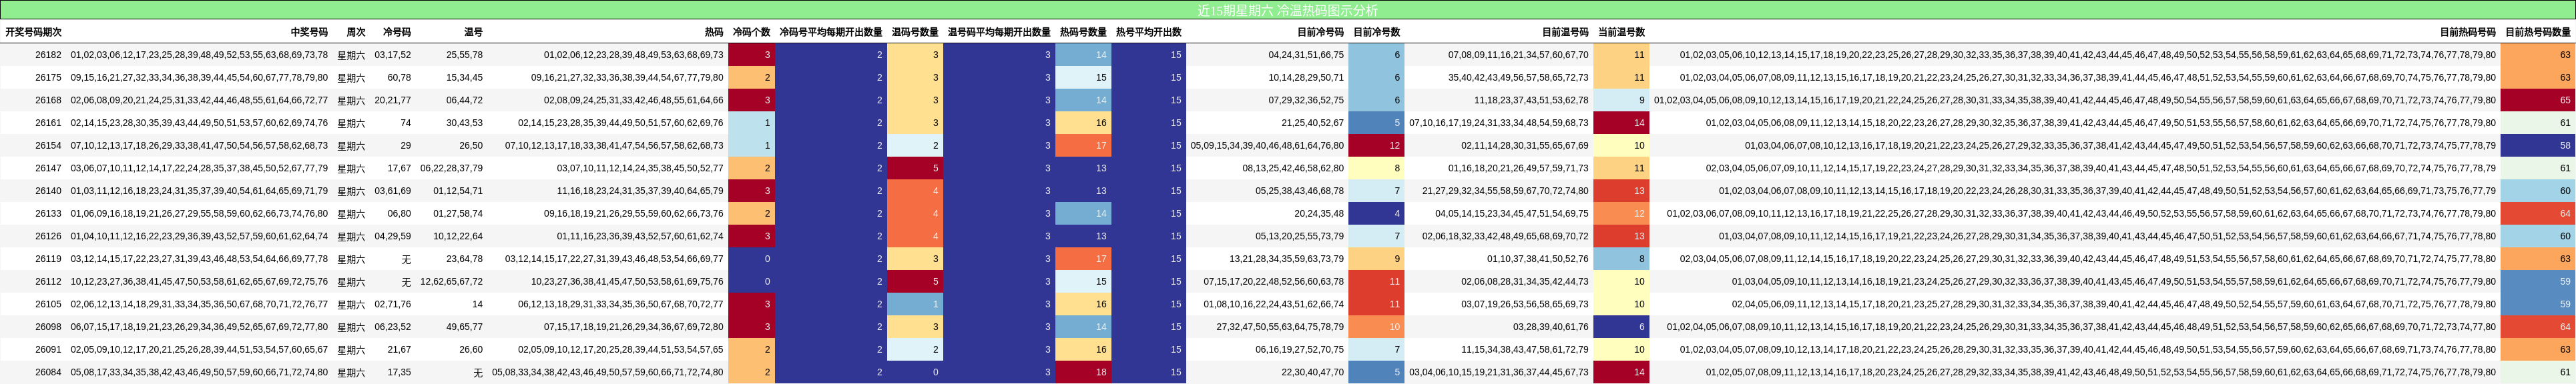Click the 目前冷号数 cell showing 12
The width and height of the screenshot is (2576, 384).
[1376, 145]
